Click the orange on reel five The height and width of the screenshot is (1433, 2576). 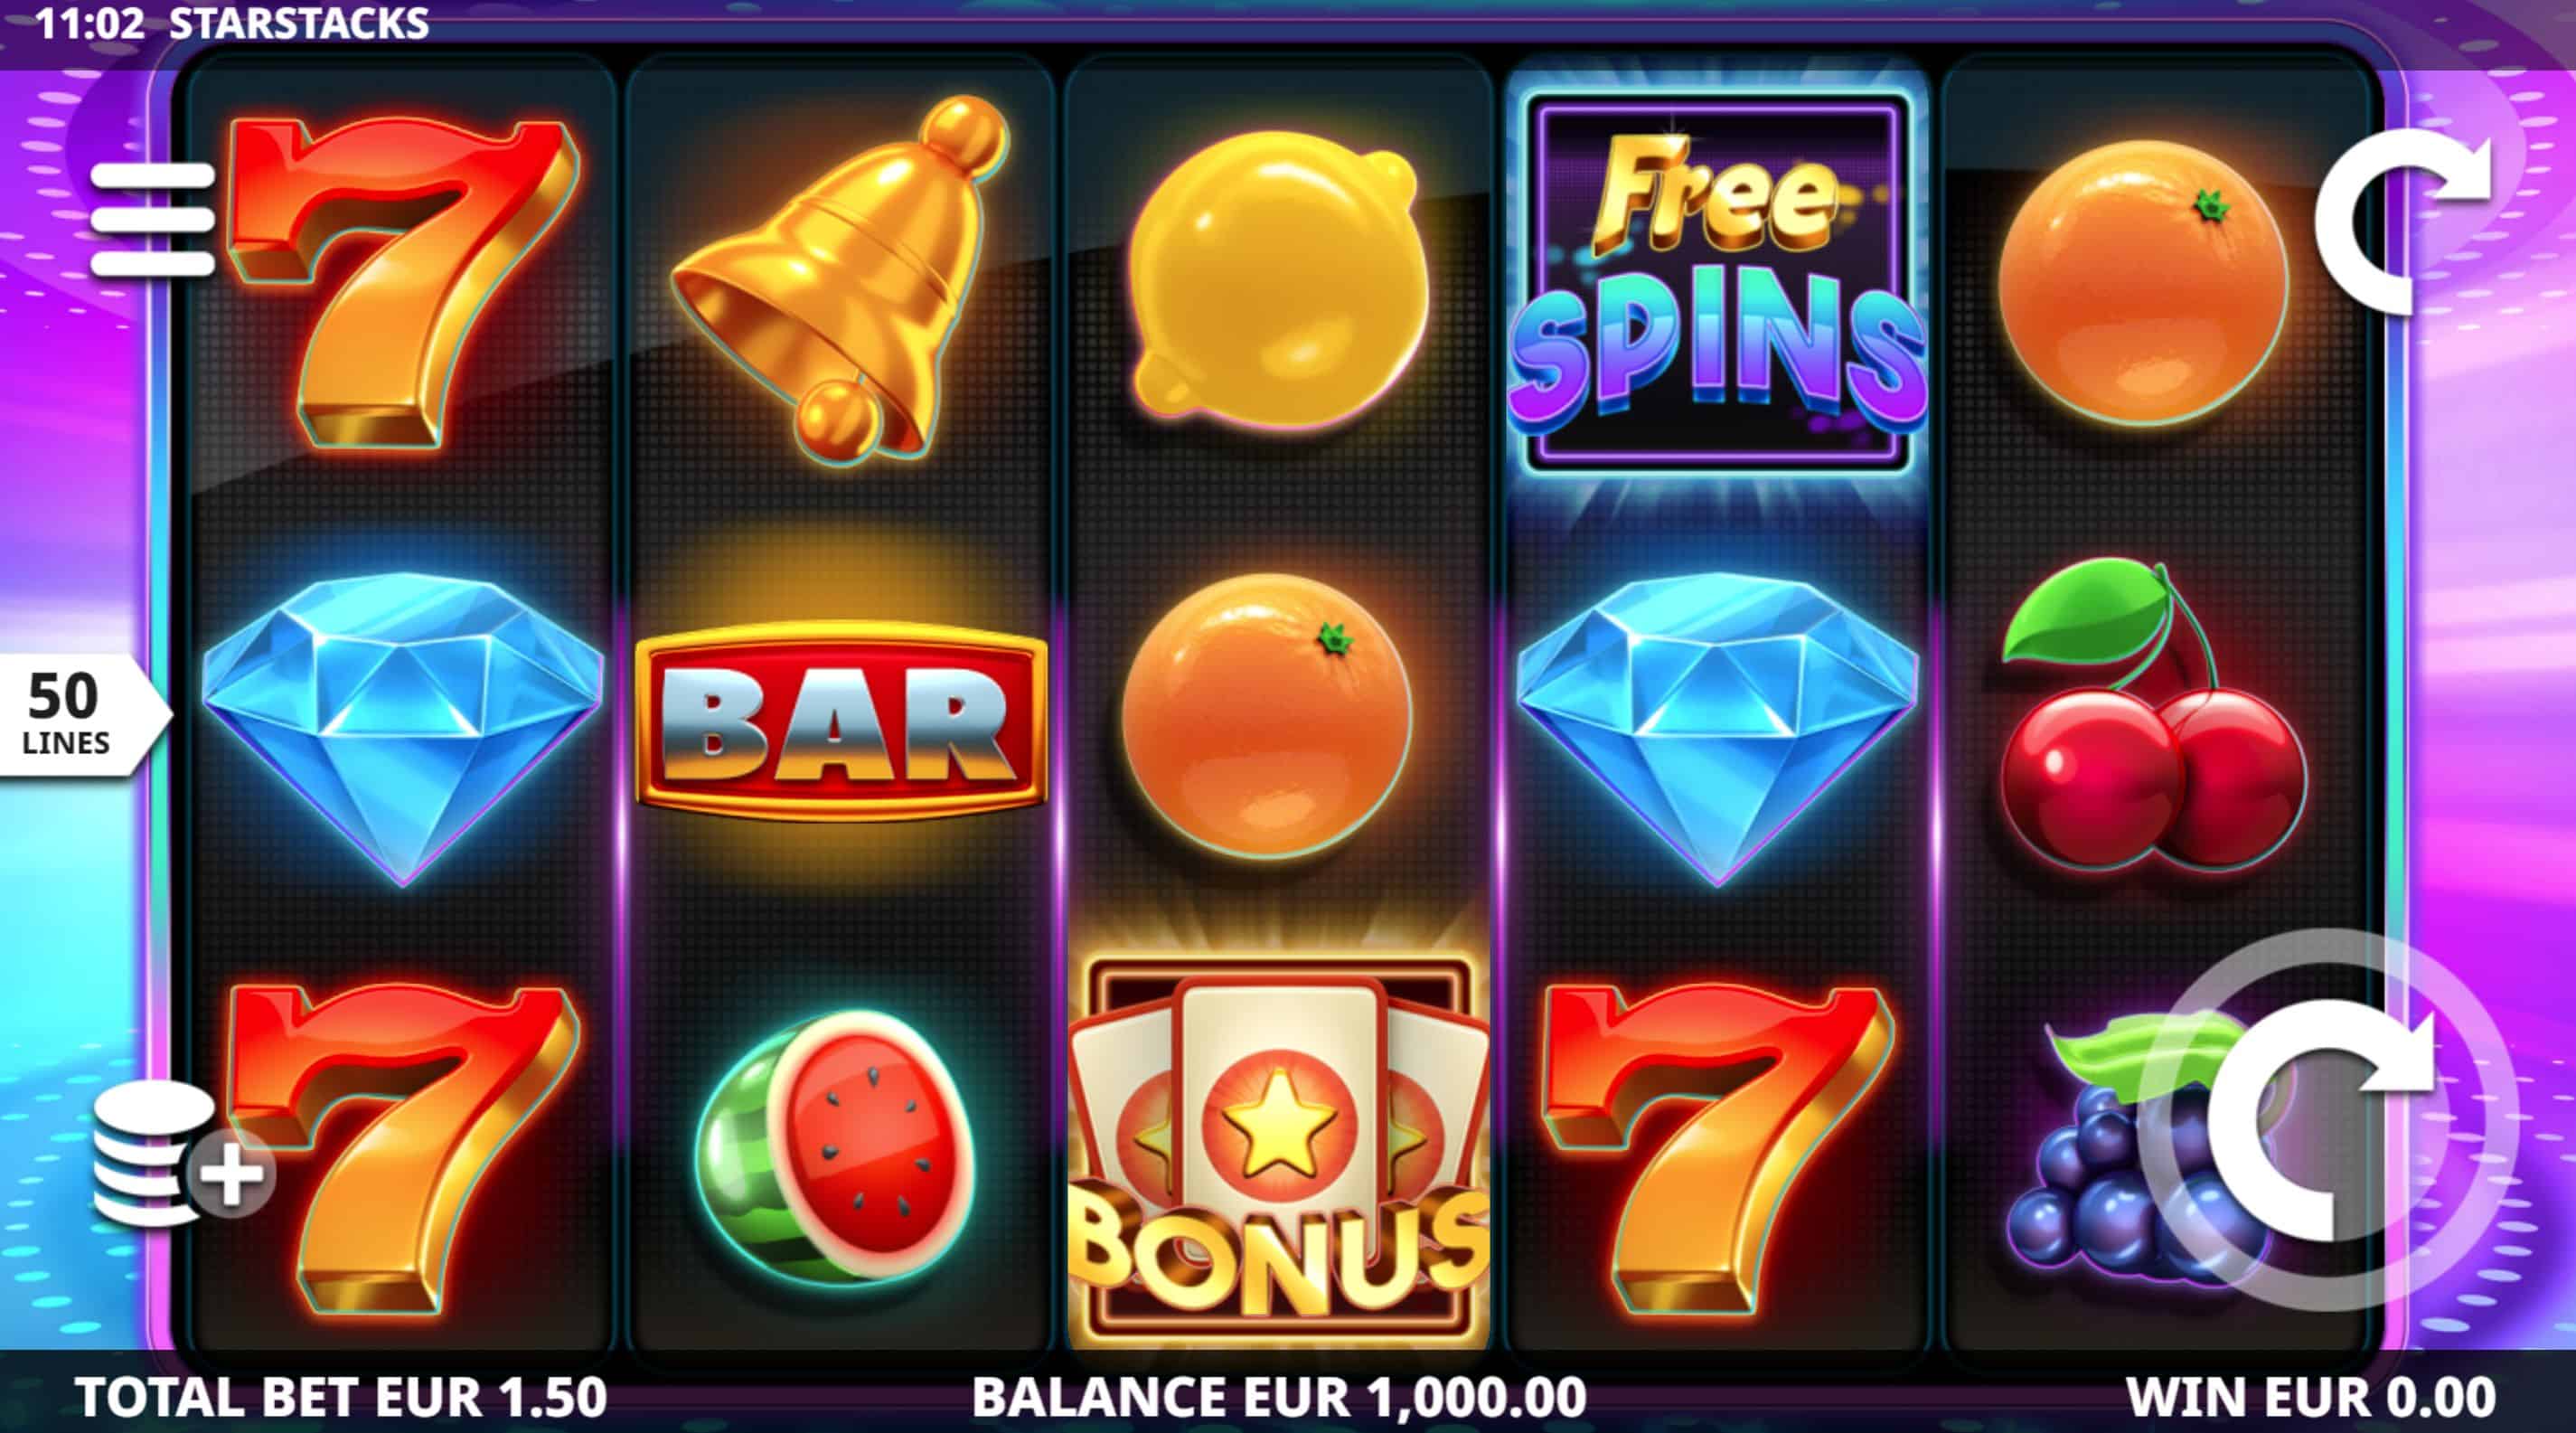coord(2143,281)
